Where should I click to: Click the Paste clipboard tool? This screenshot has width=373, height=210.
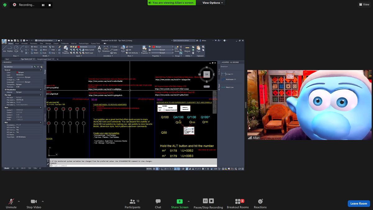198,49
